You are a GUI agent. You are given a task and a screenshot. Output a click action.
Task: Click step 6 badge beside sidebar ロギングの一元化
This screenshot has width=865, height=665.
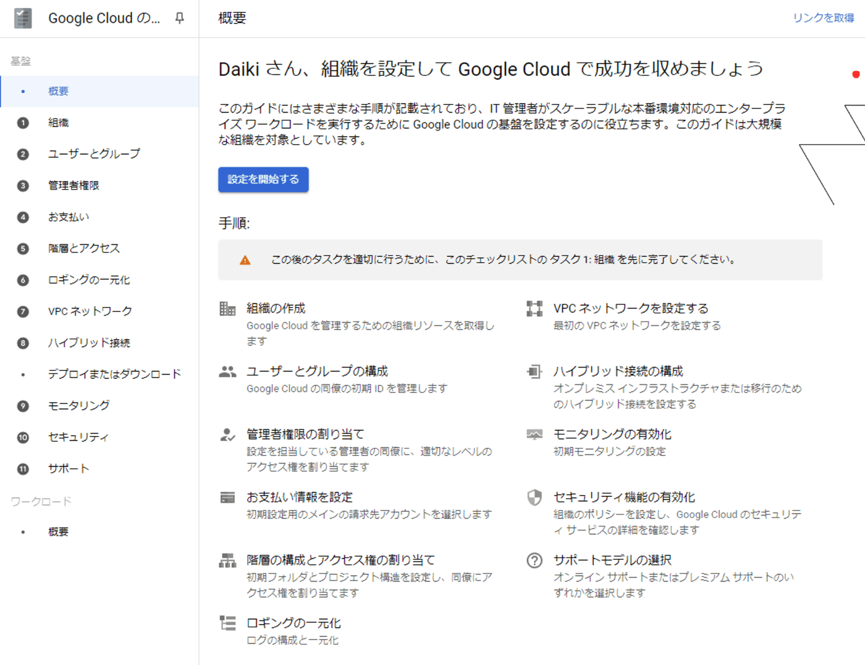point(23,281)
